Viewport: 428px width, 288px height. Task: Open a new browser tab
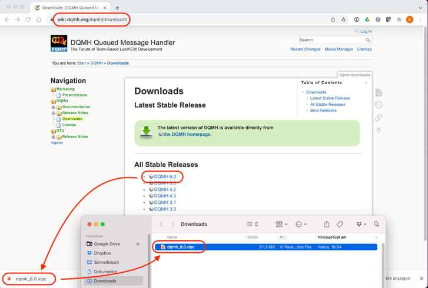click(117, 8)
